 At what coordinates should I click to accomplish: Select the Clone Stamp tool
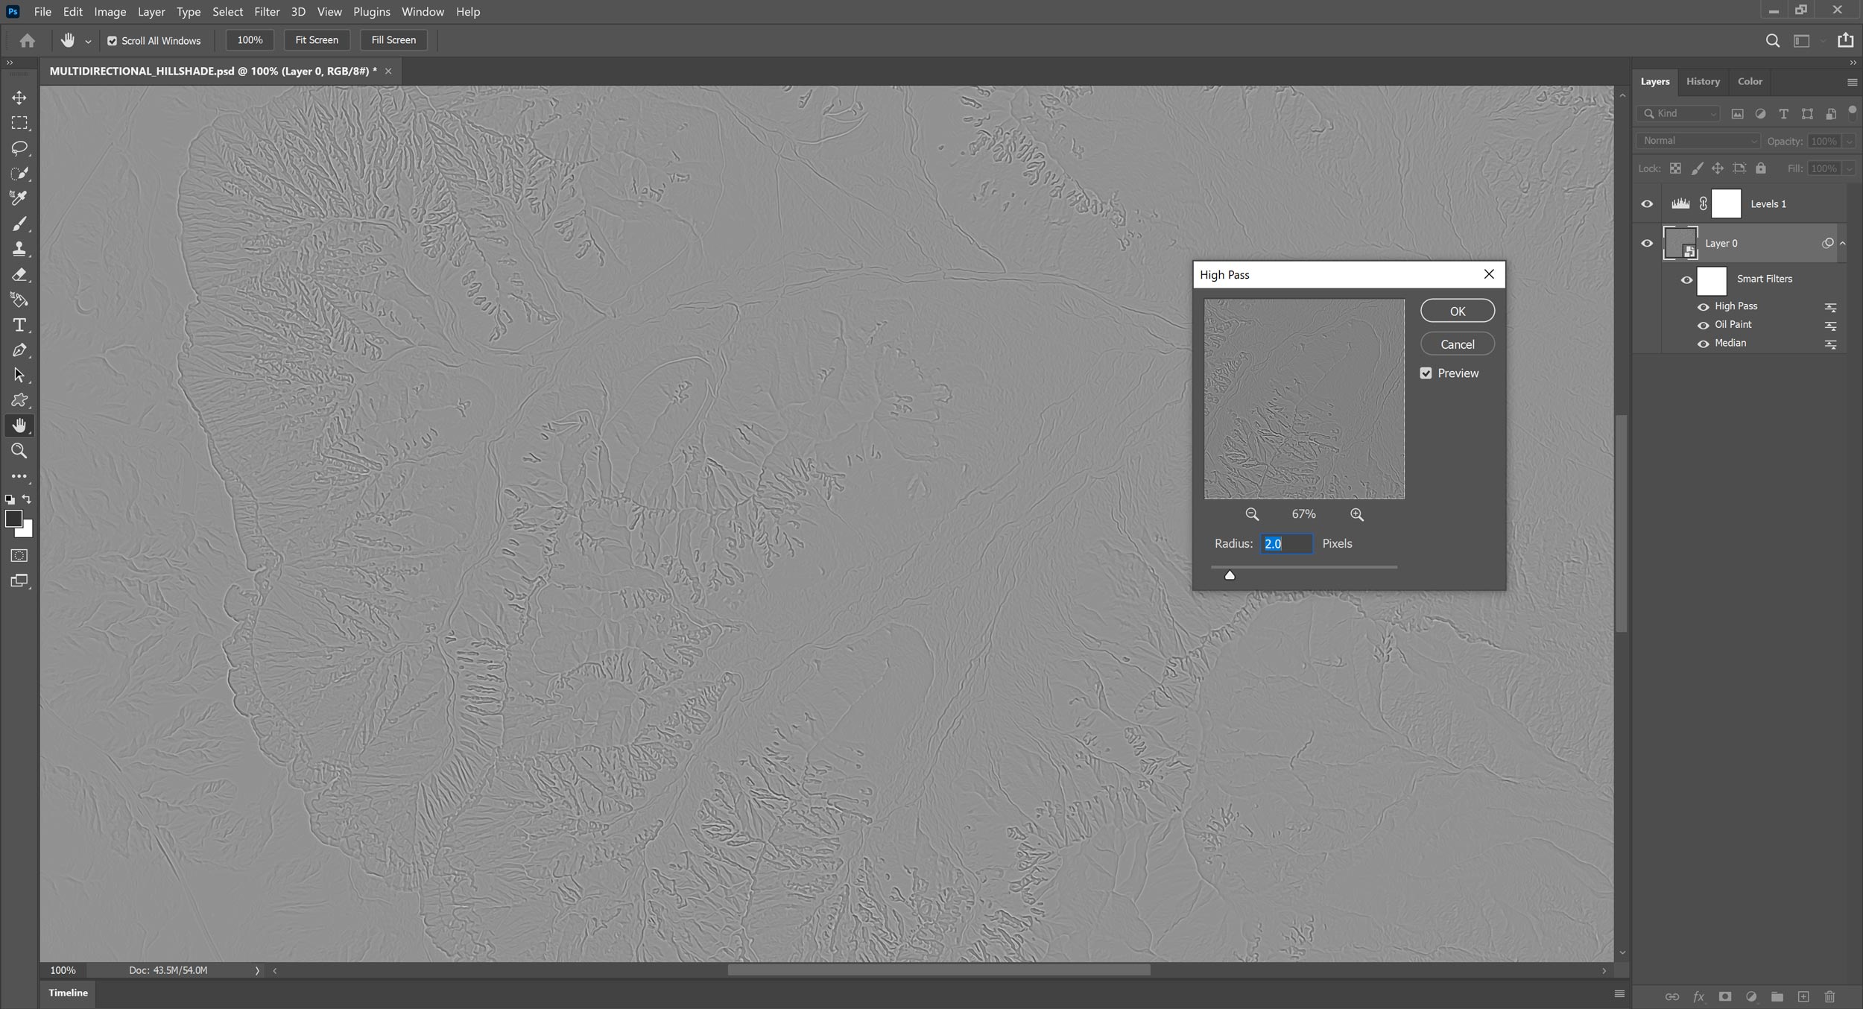(x=19, y=249)
